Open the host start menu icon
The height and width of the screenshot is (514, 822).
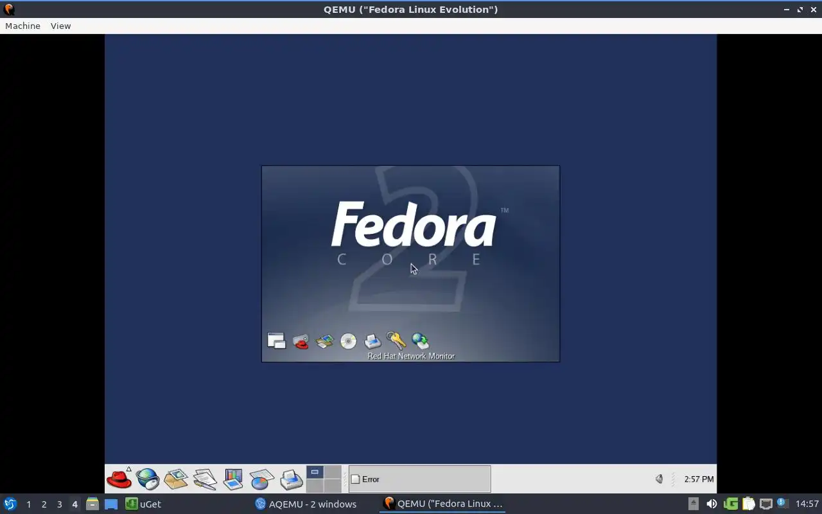10,504
